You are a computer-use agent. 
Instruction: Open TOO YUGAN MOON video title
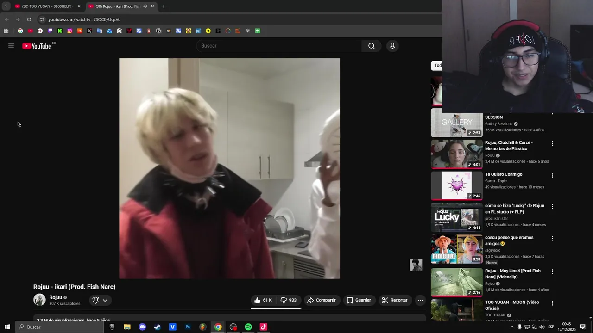512,305
